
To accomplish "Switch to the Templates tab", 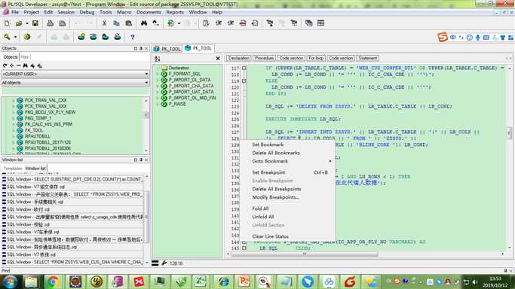I will point(13,169).
